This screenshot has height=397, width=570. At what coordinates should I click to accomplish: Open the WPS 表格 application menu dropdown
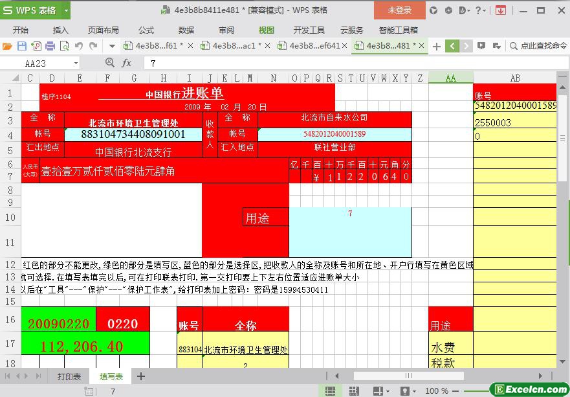(66, 10)
